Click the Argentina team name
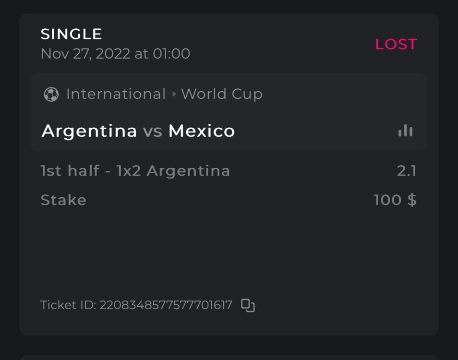This screenshot has height=360, width=458. (x=89, y=131)
